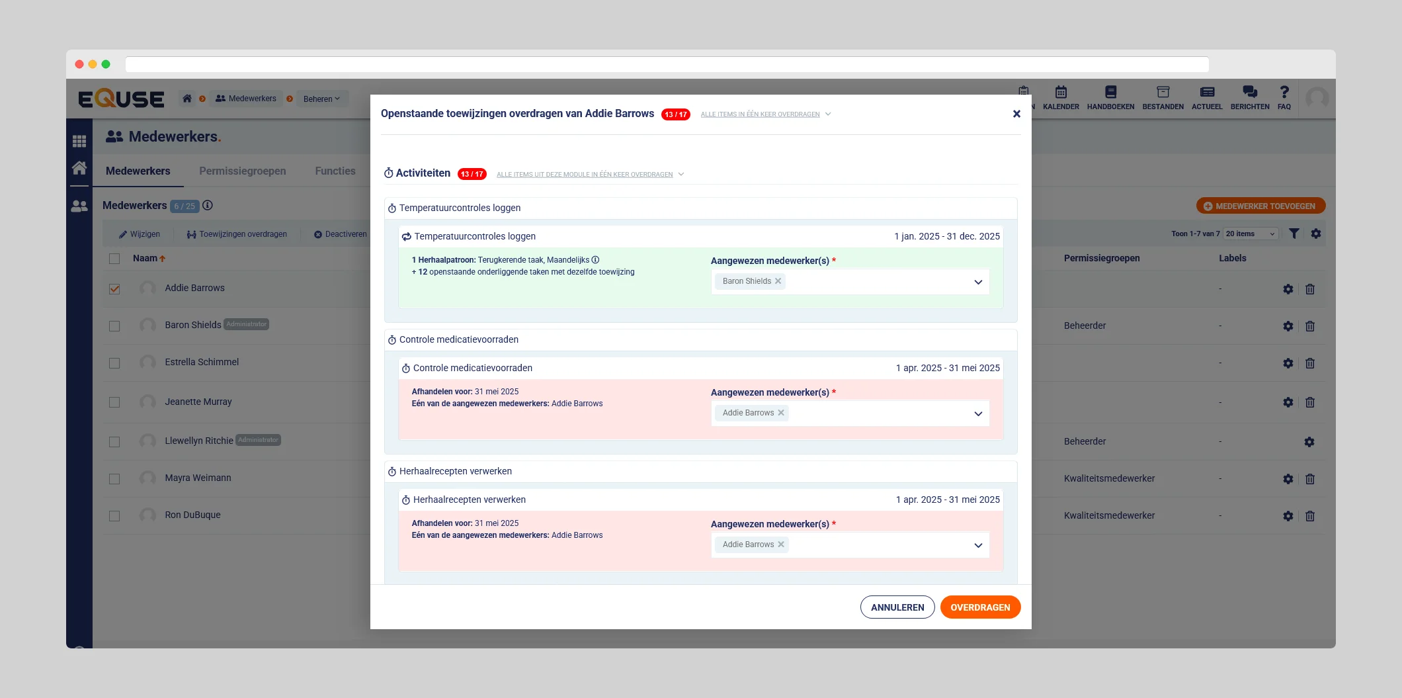This screenshot has width=1402, height=698.
Task: Open Berichten chat icon
Action: [1249, 93]
